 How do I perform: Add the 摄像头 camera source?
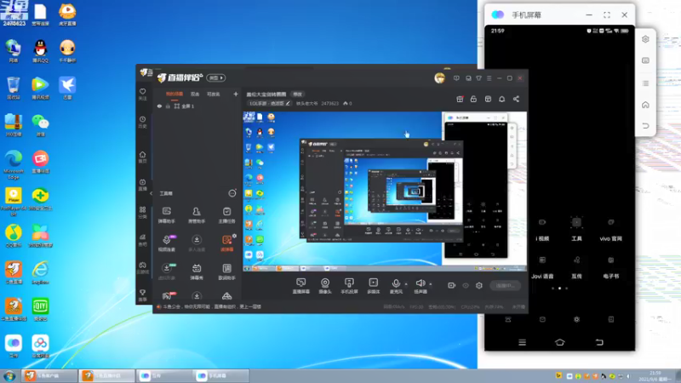pos(325,286)
